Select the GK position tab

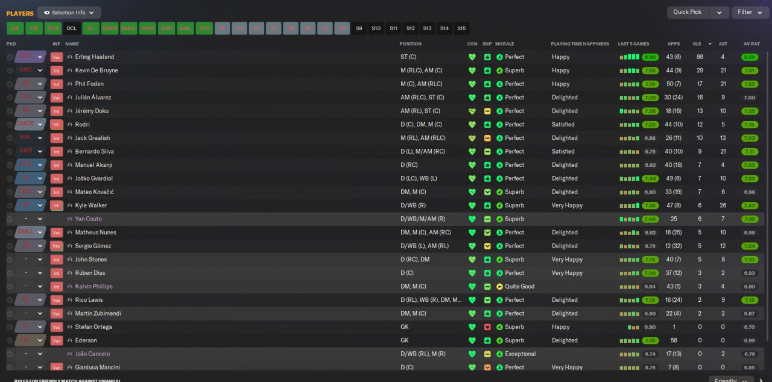(x=15, y=28)
